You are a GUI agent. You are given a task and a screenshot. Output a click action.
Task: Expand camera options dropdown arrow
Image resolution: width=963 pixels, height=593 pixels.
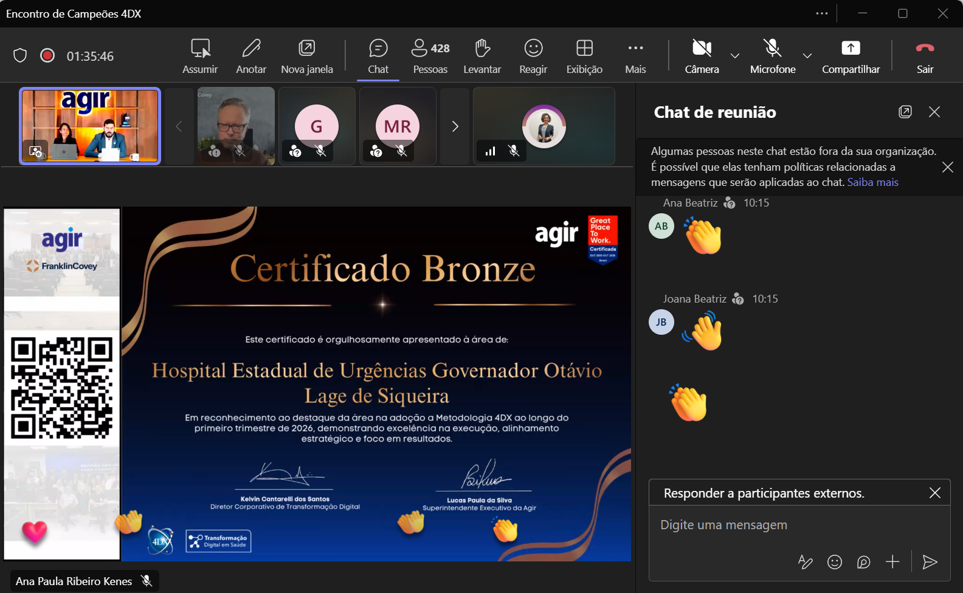(735, 56)
